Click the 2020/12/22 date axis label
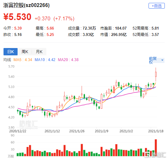 (x=18, y=131)
